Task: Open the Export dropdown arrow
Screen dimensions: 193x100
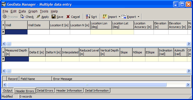Action: 138,17
